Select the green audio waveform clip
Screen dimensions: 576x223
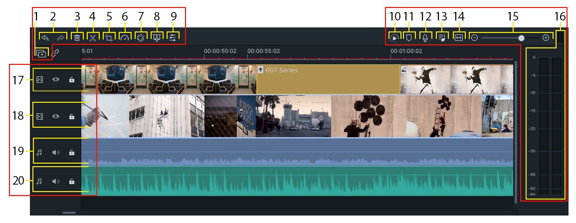tap(297, 181)
